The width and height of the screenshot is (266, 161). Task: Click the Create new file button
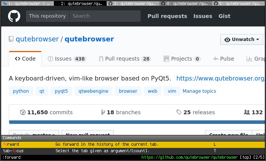tap(229, 133)
